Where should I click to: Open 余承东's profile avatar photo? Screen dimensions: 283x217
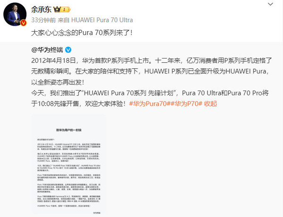[x=15, y=14]
